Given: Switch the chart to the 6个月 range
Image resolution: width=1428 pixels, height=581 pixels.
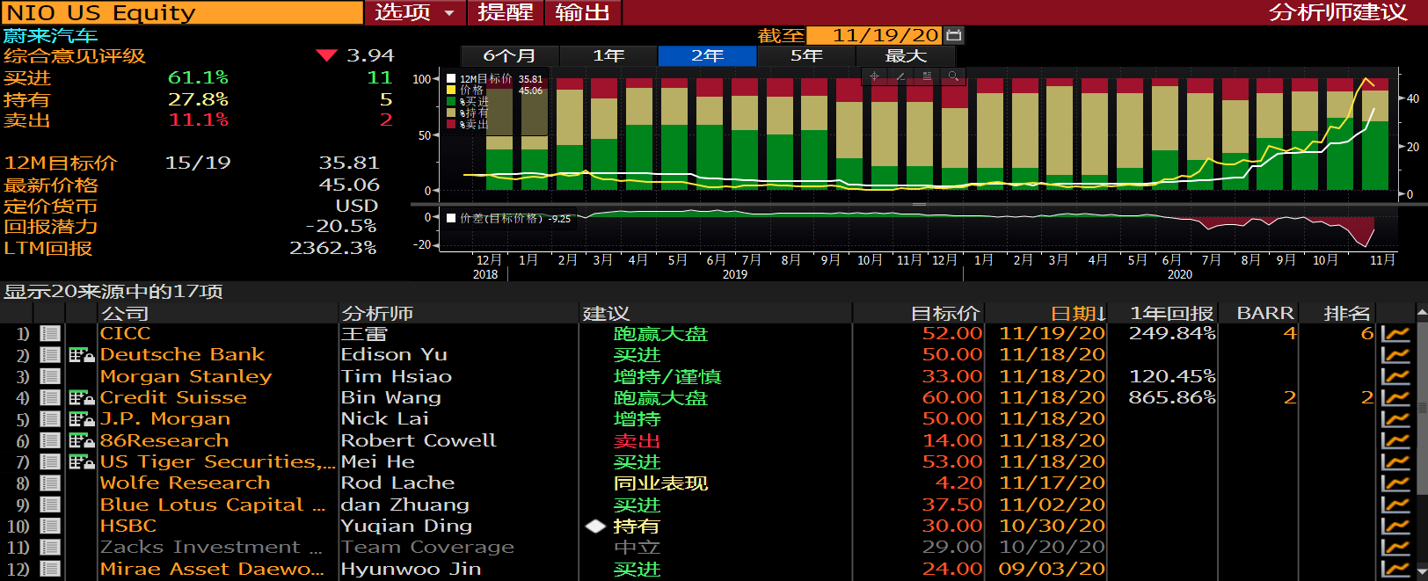Looking at the screenshot, I should [510, 56].
